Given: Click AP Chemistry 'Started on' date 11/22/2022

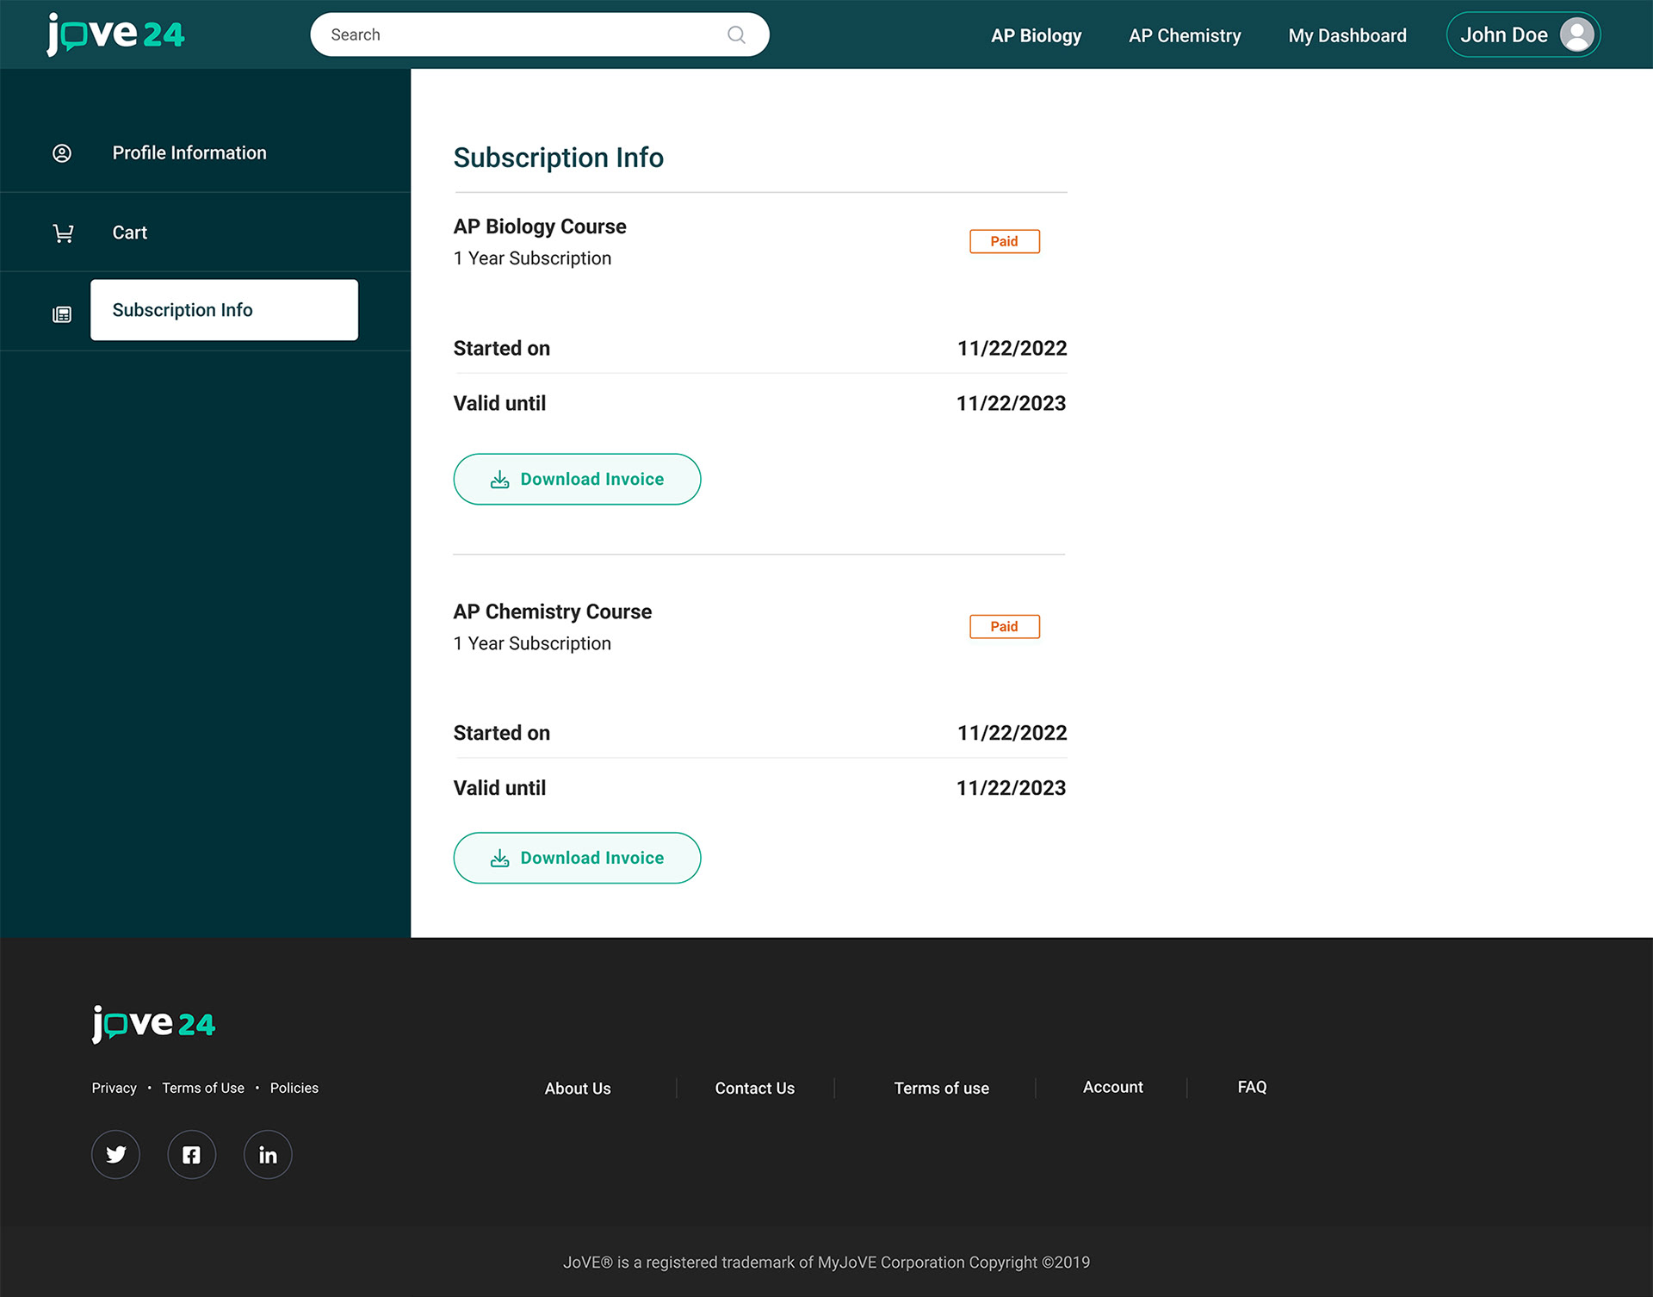Looking at the screenshot, I should 1012,733.
